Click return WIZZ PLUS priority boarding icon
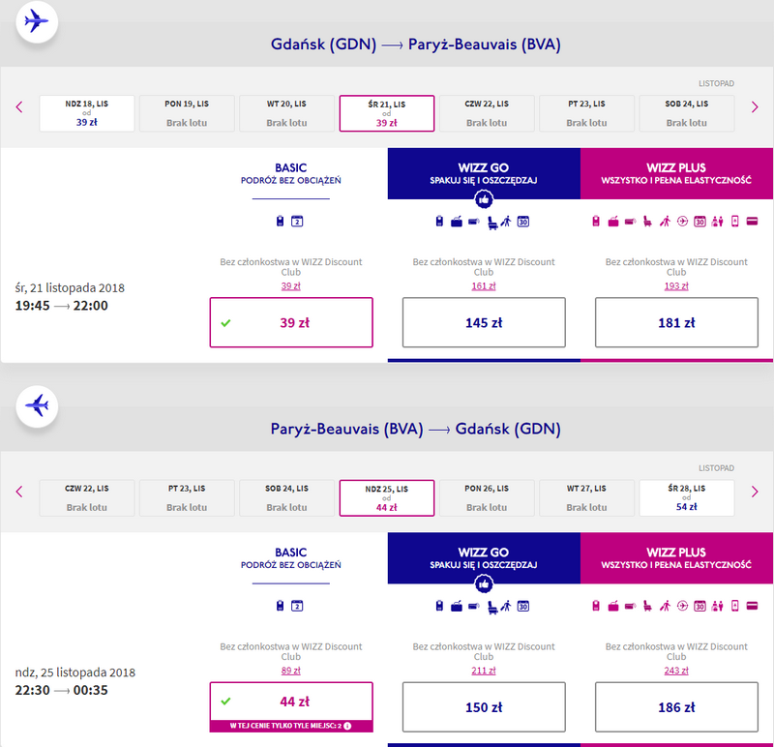 [665, 606]
